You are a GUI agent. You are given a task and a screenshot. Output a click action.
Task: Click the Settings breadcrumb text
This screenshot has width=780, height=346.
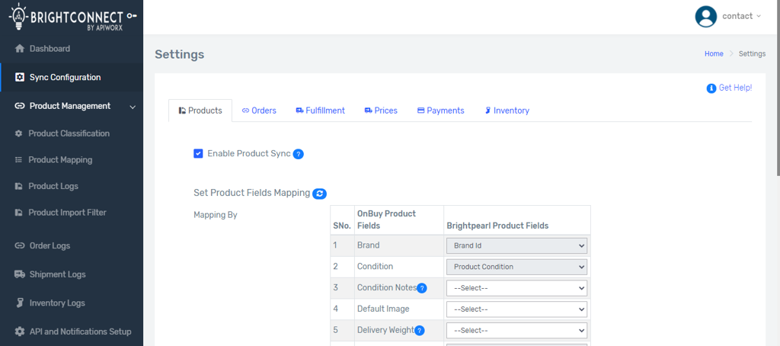coord(752,54)
